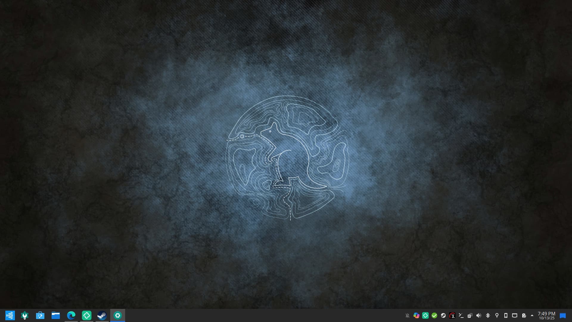The height and width of the screenshot is (322, 572).
Task: Click the green checkmark tray icon
Action: pyautogui.click(x=434, y=315)
